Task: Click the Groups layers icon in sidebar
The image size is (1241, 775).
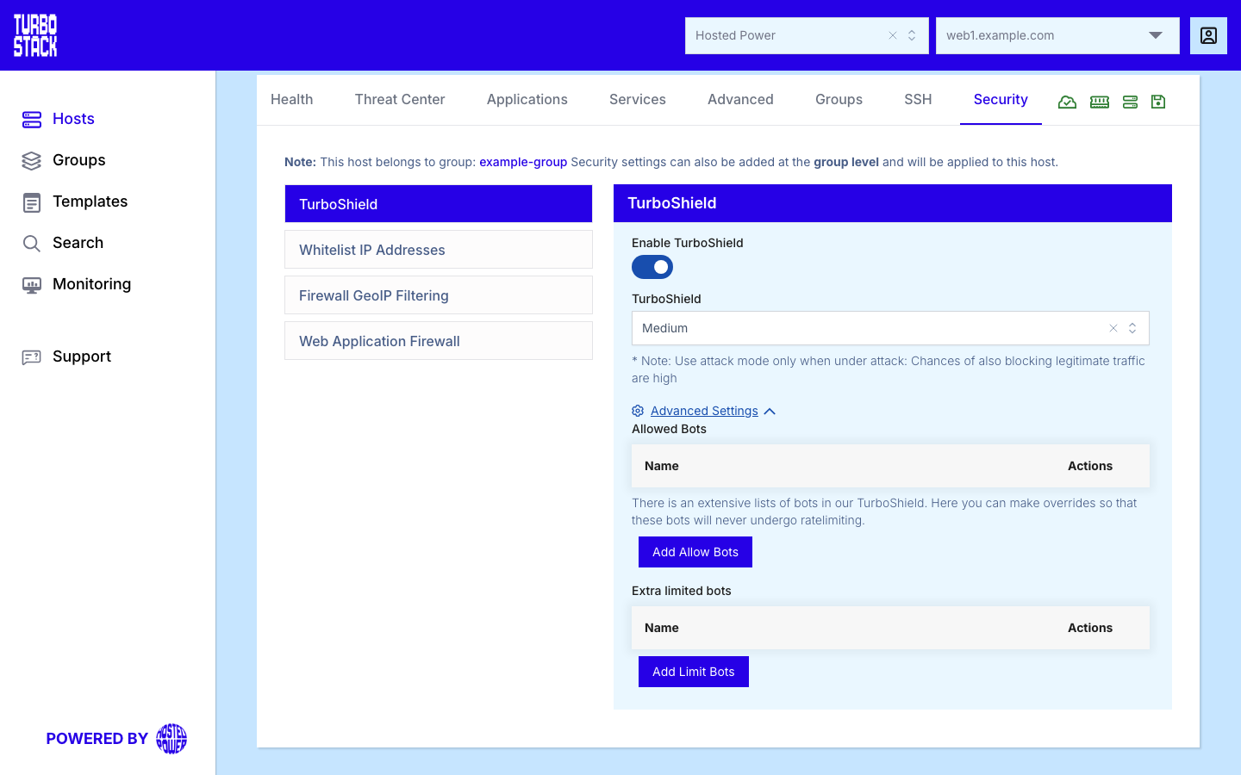Action: pos(32,161)
